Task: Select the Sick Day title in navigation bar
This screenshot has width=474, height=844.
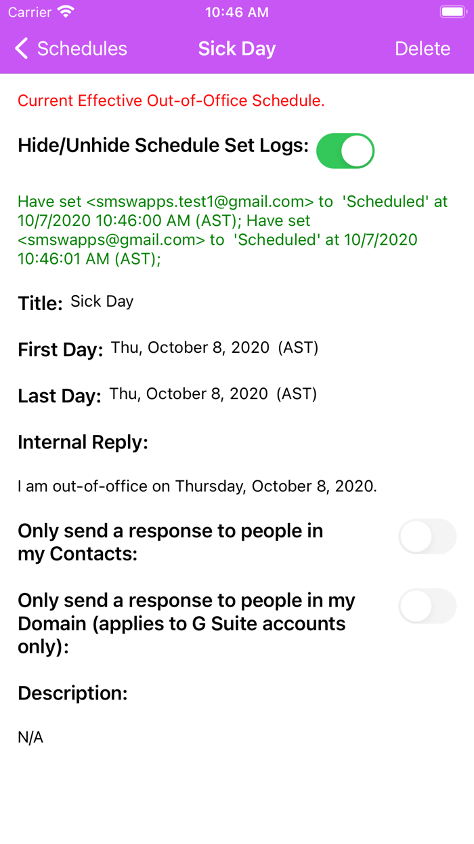Action: (x=236, y=49)
